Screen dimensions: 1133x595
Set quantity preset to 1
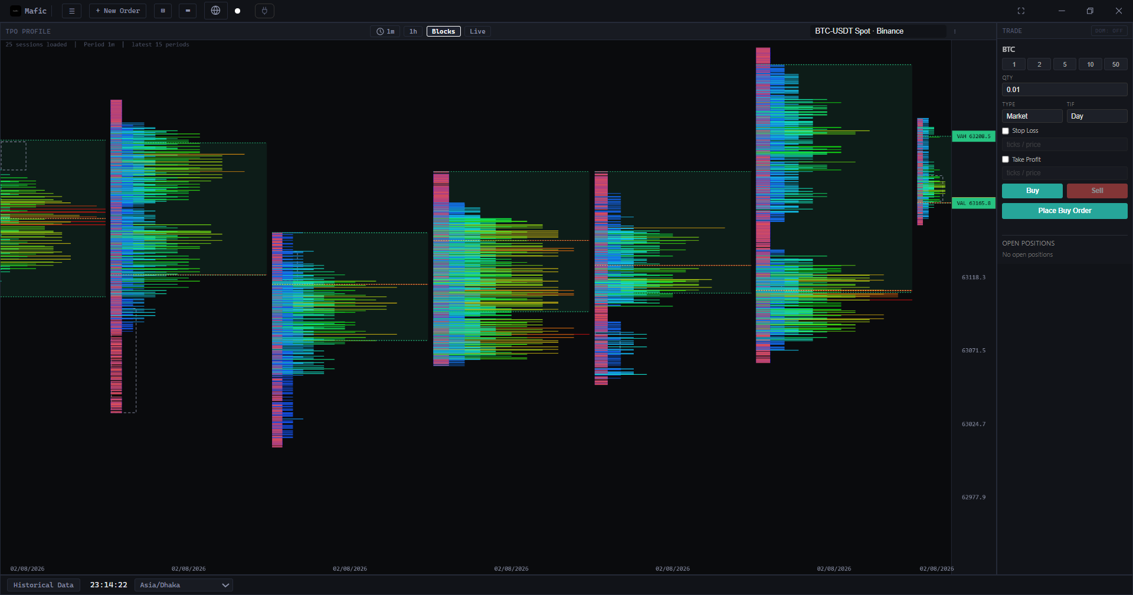click(1014, 64)
